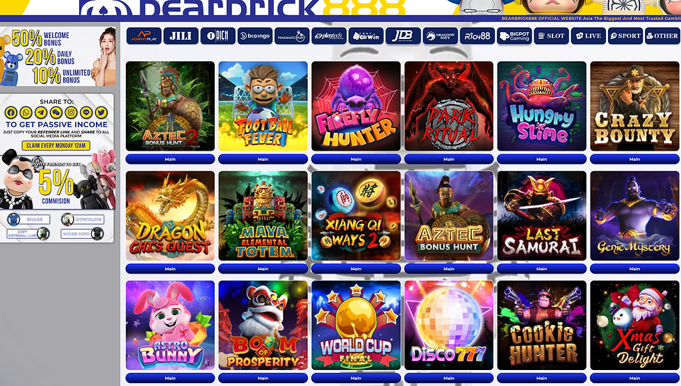Image resolution: width=681 pixels, height=386 pixels.
Task: Select the Pragmatic Play provider tab
Action: pos(292,36)
